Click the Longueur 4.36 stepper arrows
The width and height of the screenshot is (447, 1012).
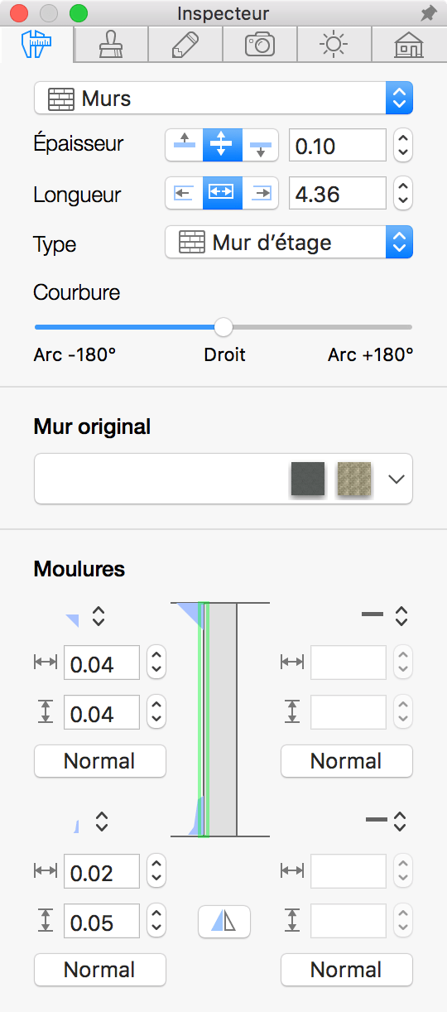pyautogui.click(x=402, y=194)
